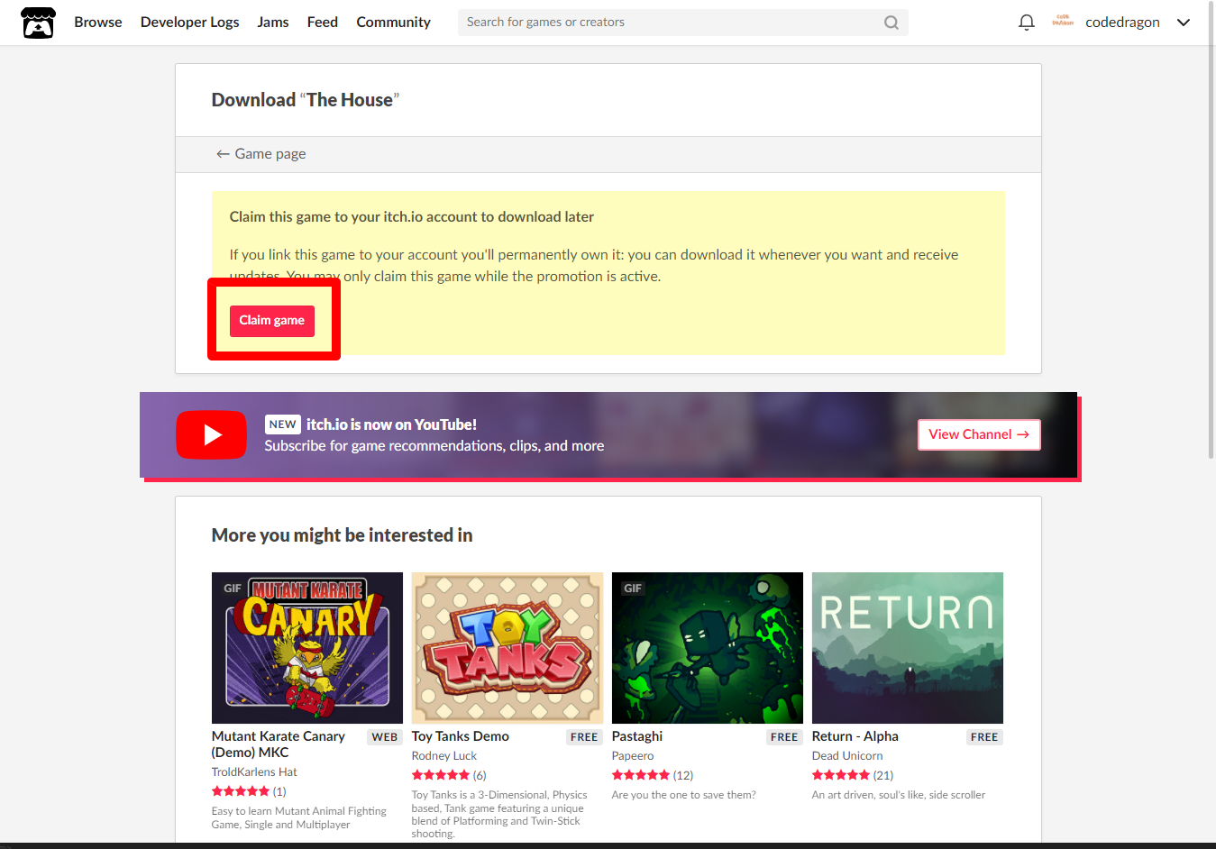
Task: Open the itch.io YouTube banner headline
Action: 391,424
